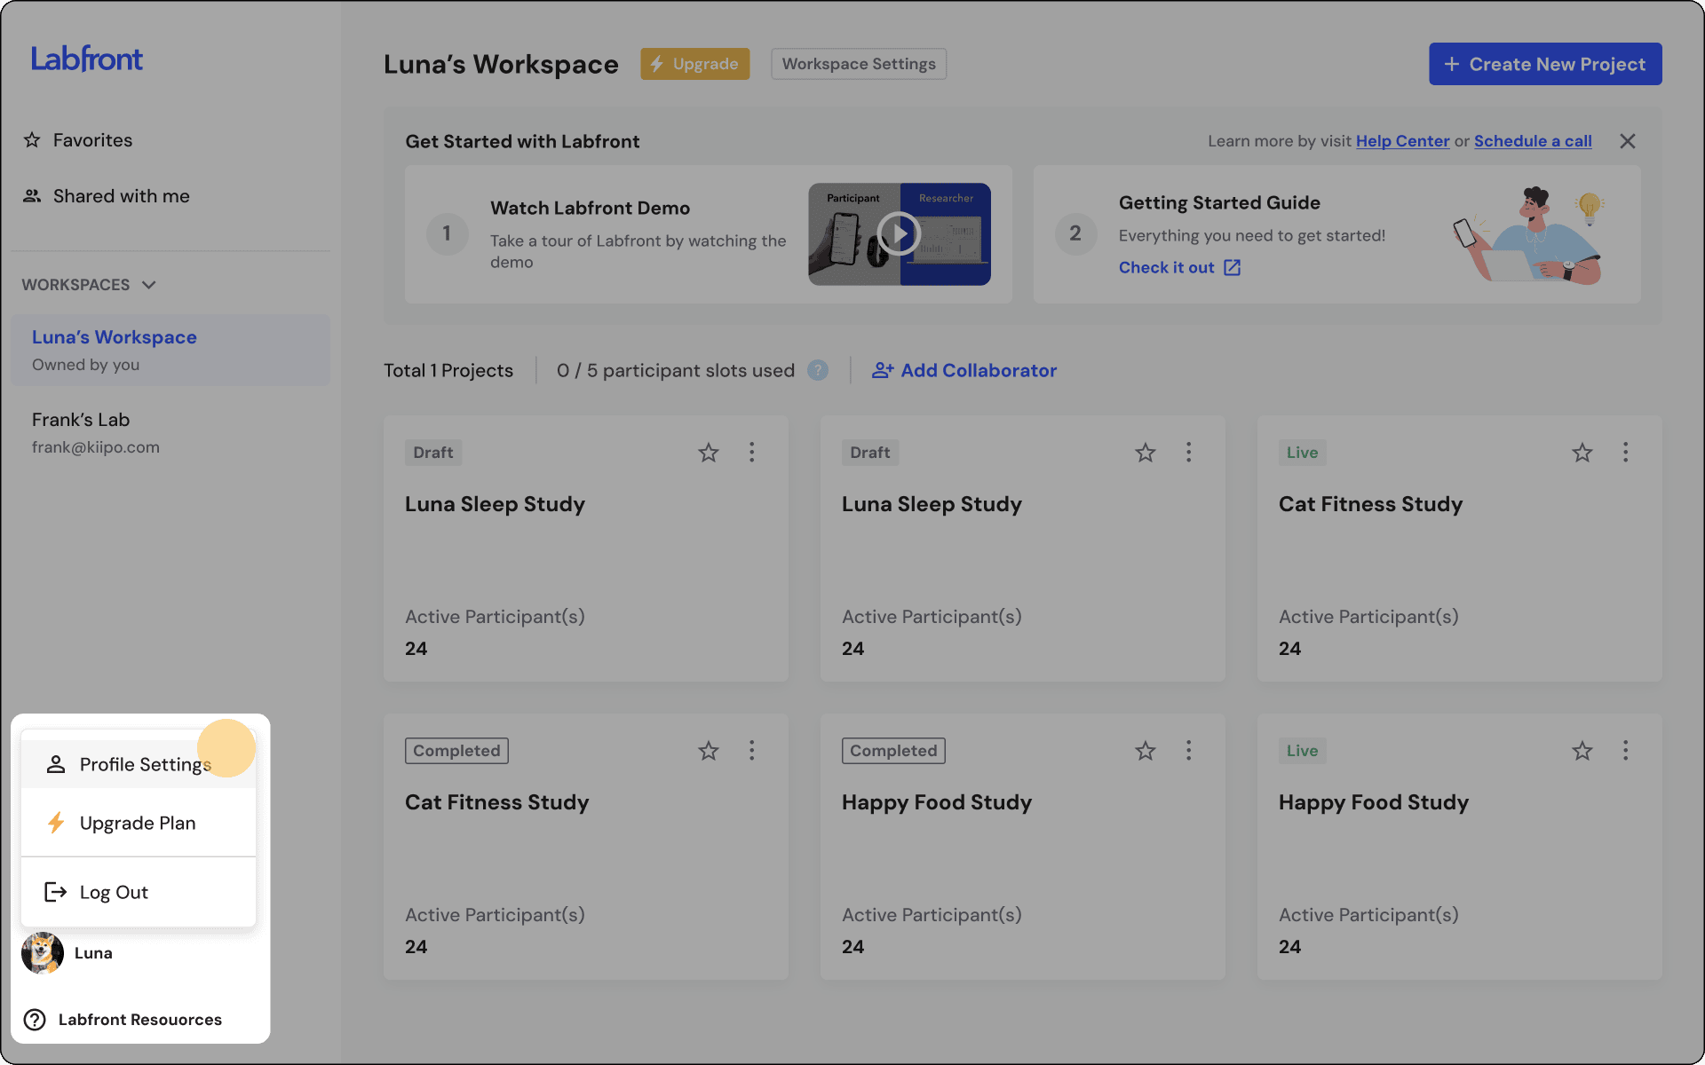Click the participant slots help icon
Viewport: 1705px width, 1065px height.
[x=817, y=370]
